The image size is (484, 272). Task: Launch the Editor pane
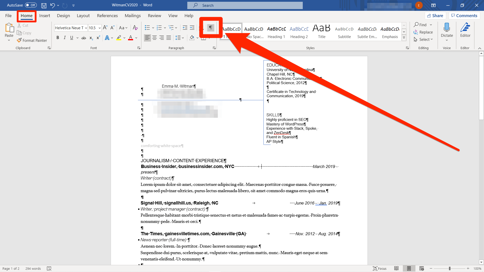coord(465,31)
